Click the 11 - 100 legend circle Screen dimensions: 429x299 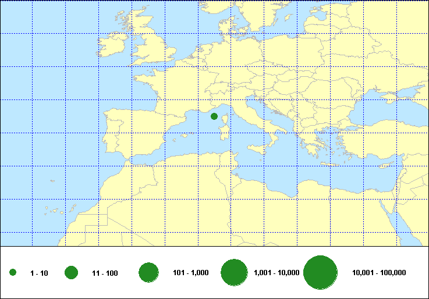pos(72,273)
